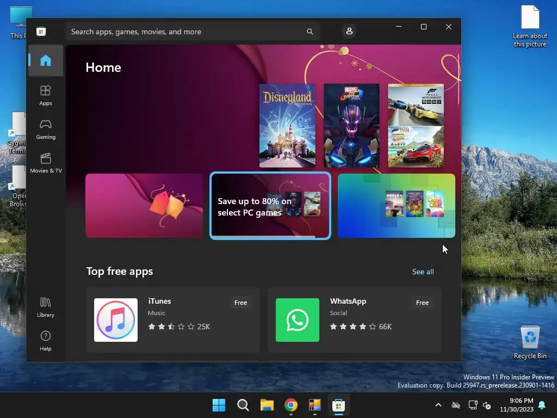Viewport: 557px width, 418px height.
Task: Select the blue-green games promo card
Action: (397, 205)
